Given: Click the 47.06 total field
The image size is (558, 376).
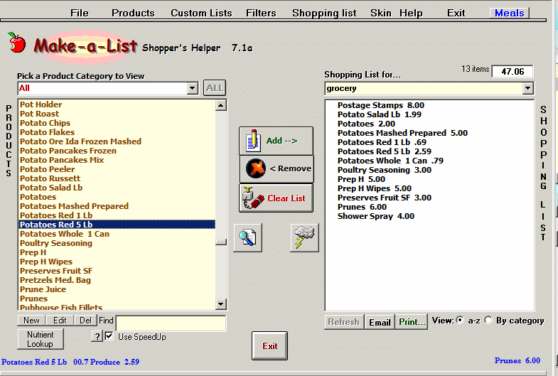Looking at the screenshot, I should [513, 72].
